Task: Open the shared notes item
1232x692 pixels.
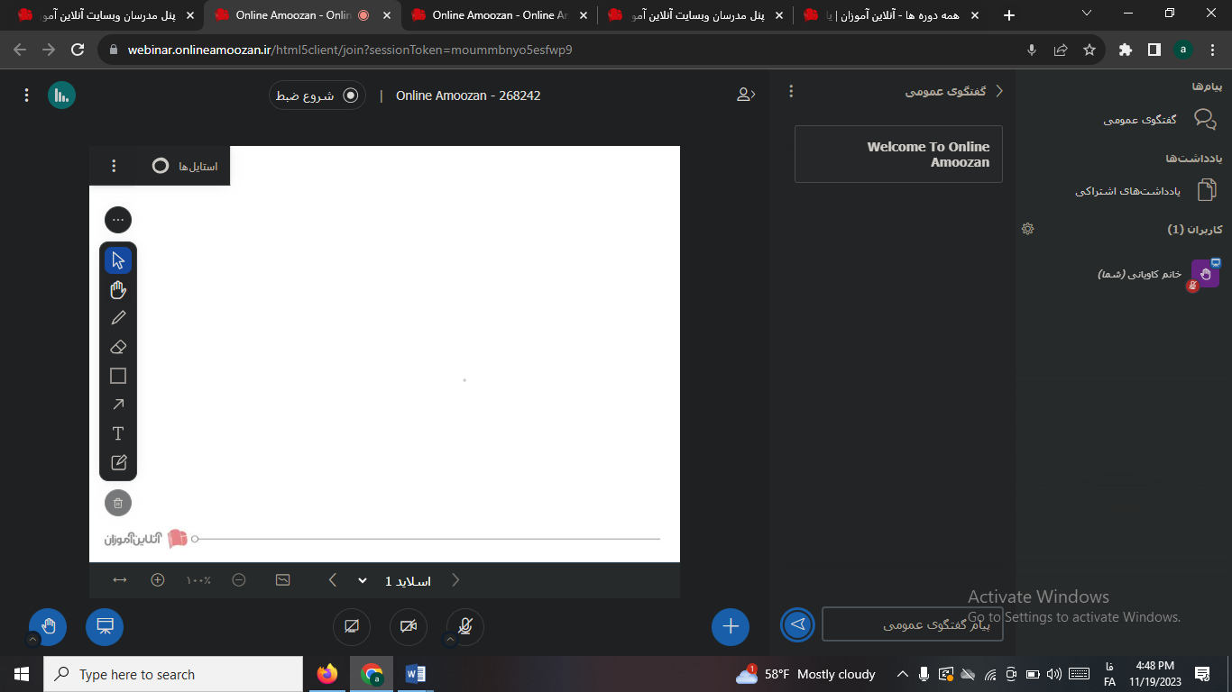Action: [x=1145, y=190]
